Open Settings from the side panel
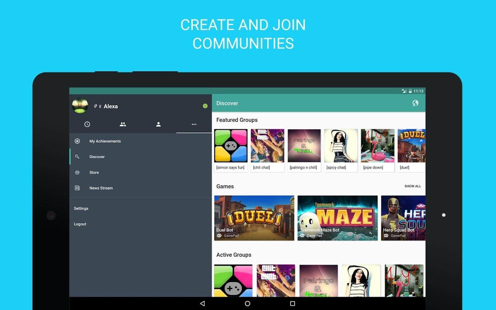The width and height of the screenshot is (496, 310). pos(81,208)
